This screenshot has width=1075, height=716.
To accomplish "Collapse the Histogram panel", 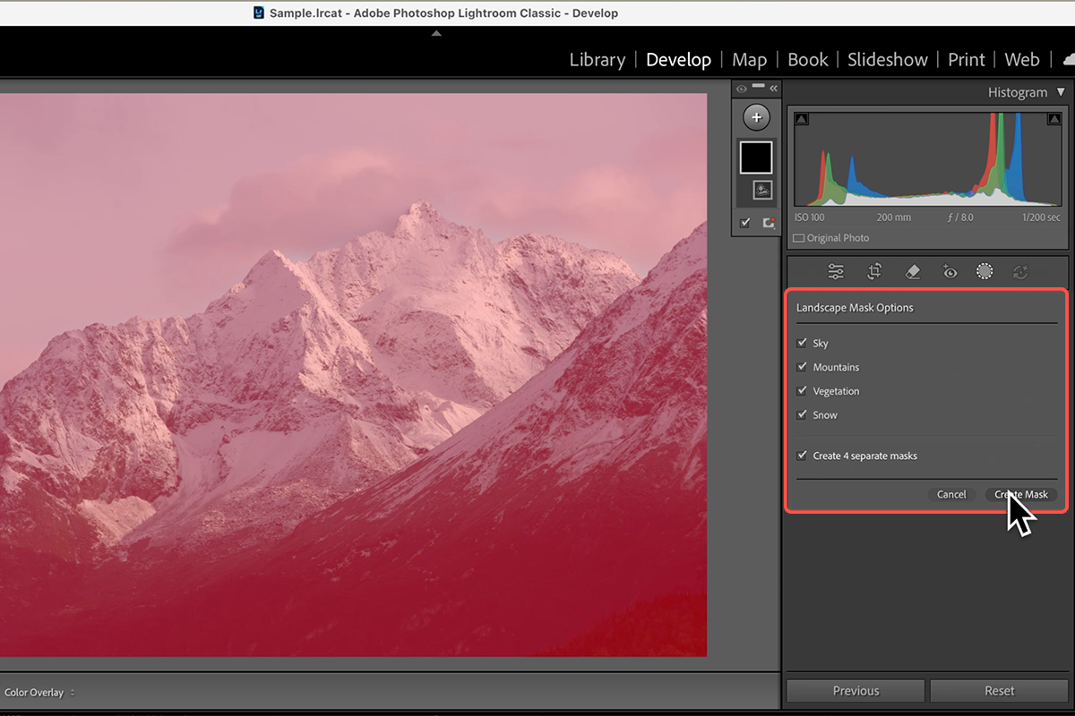I will tap(1061, 92).
